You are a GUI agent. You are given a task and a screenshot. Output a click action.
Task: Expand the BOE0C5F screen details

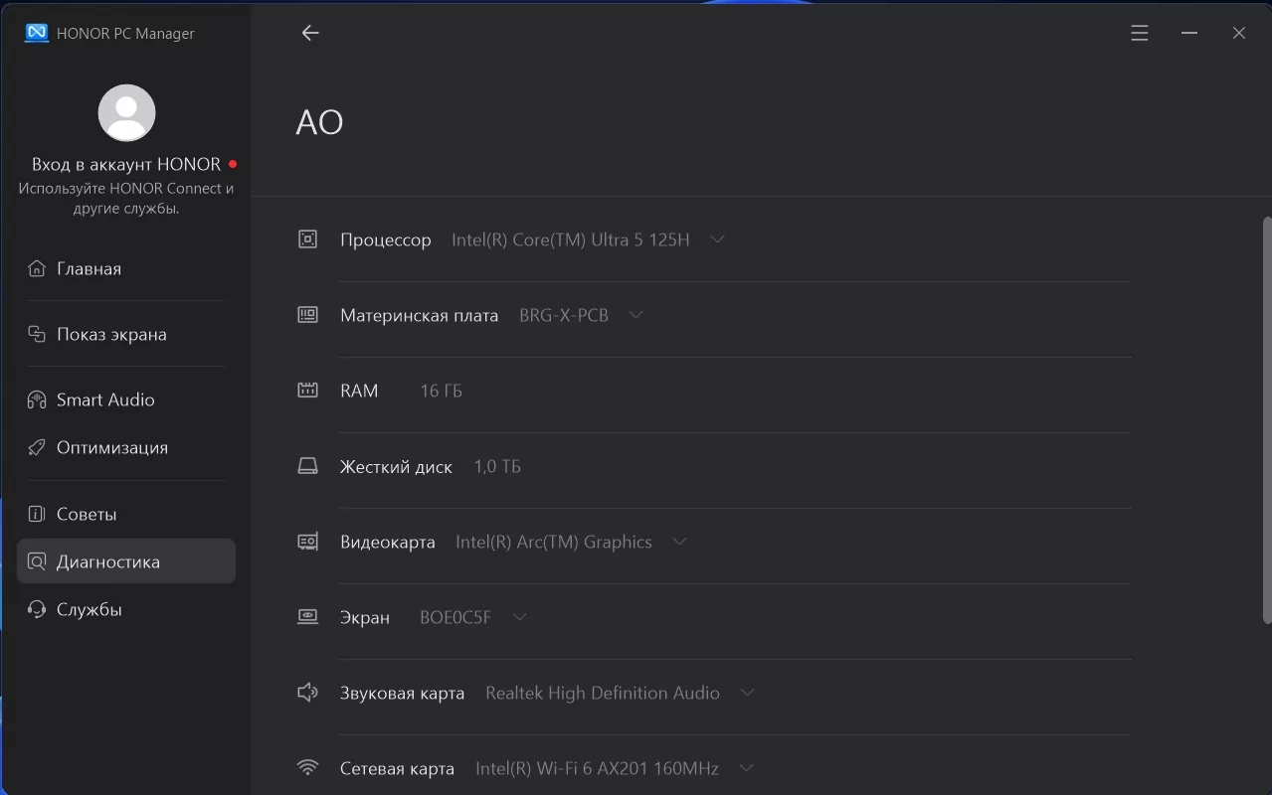pyautogui.click(x=519, y=617)
